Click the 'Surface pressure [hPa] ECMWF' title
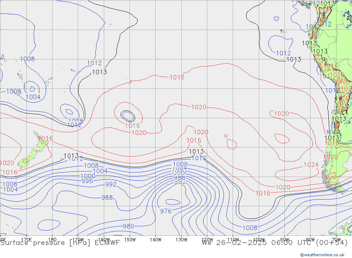The image size is (352, 258). [60, 243]
